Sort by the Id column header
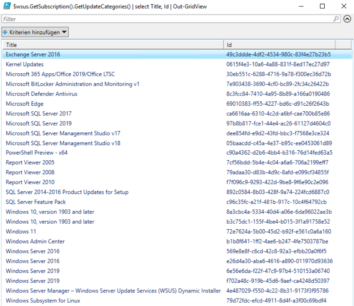The height and width of the screenshot is (306, 354). [280, 45]
